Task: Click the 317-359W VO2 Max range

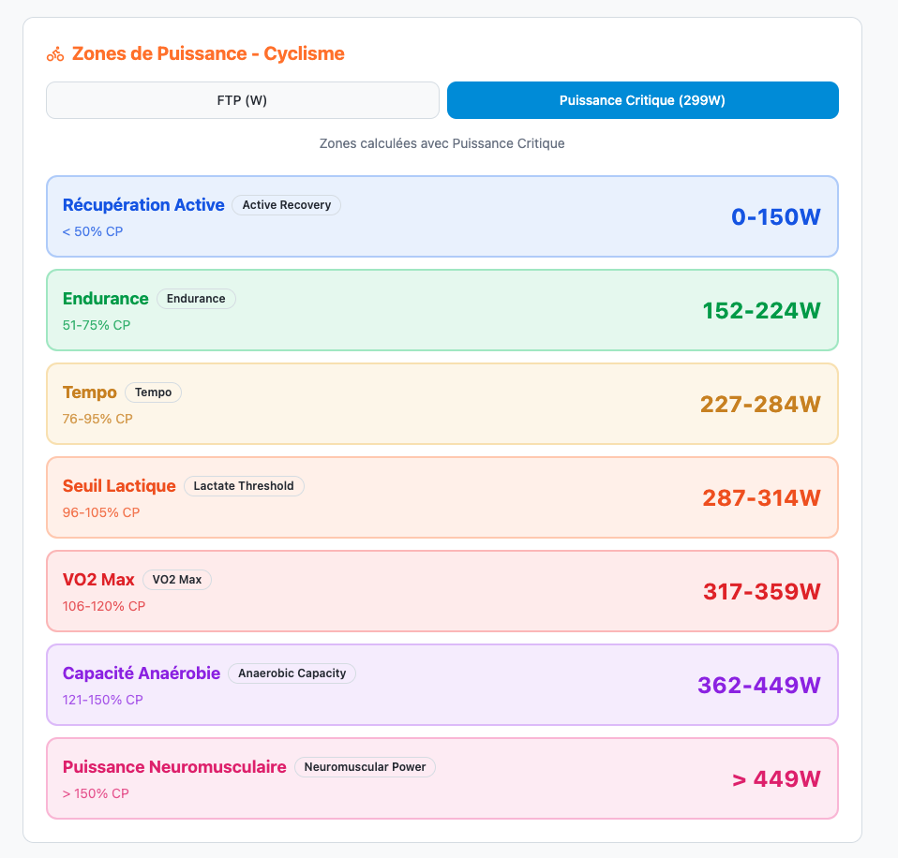Action: pos(761,592)
